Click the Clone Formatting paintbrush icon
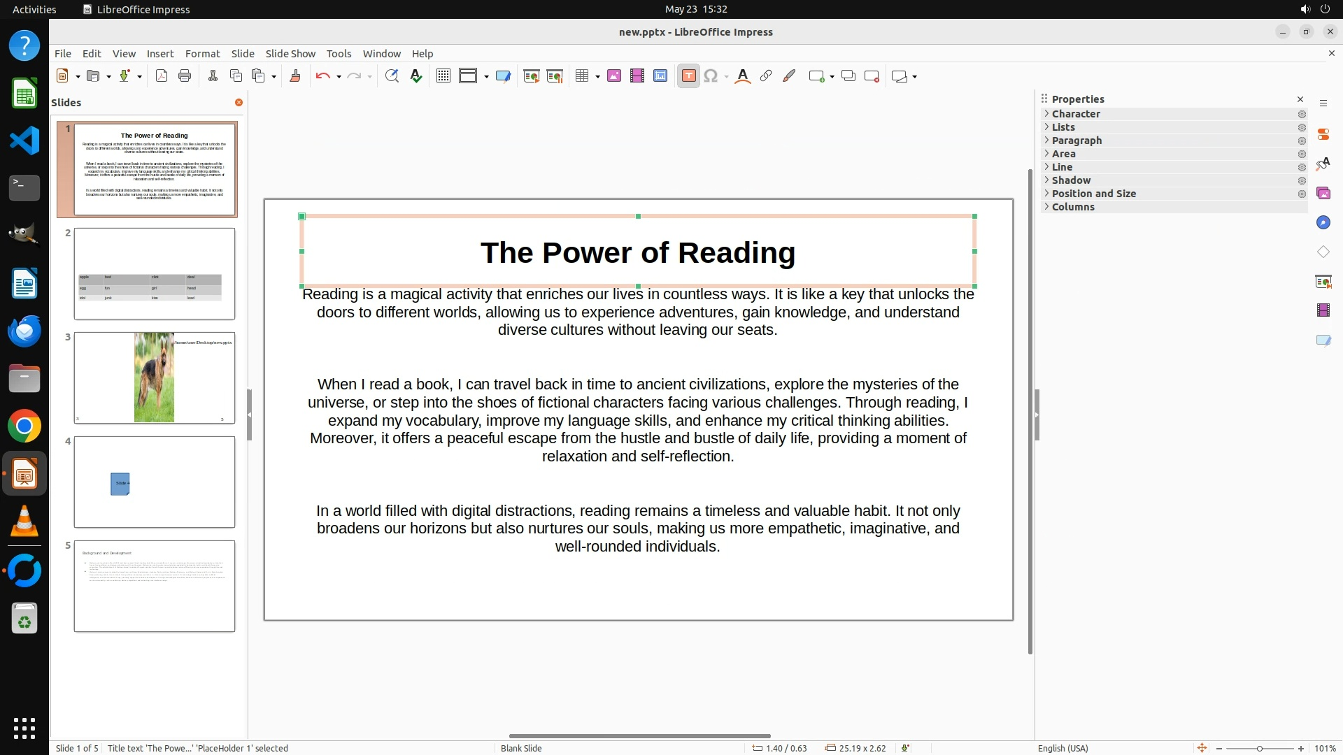1343x755 pixels. click(x=295, y=76)
